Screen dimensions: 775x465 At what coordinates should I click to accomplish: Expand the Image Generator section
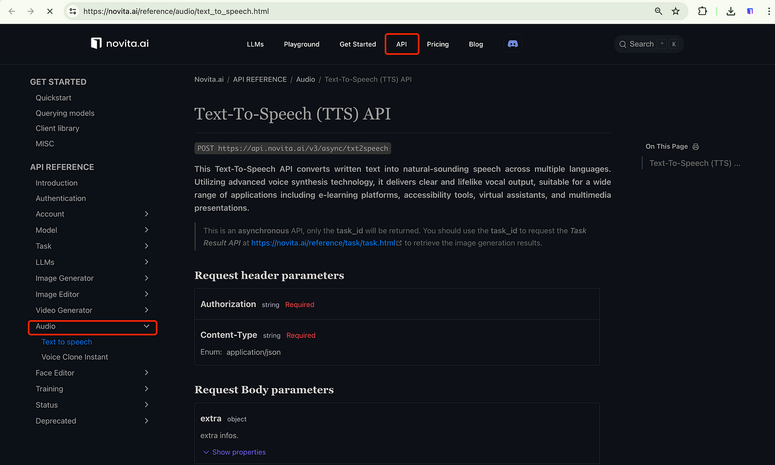tap(146, 278)
